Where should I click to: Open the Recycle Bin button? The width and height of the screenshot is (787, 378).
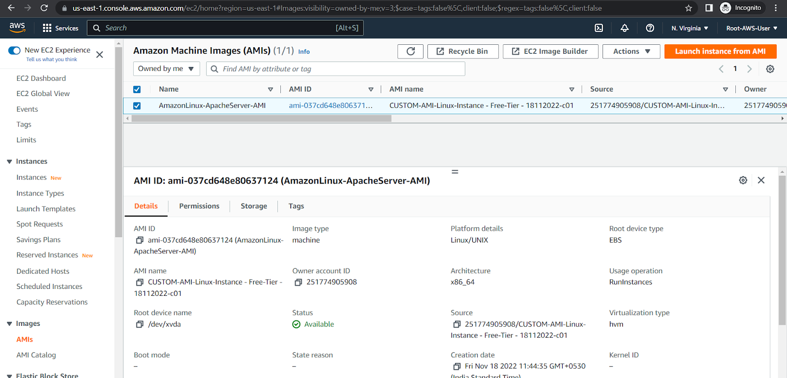pos(463,51)
